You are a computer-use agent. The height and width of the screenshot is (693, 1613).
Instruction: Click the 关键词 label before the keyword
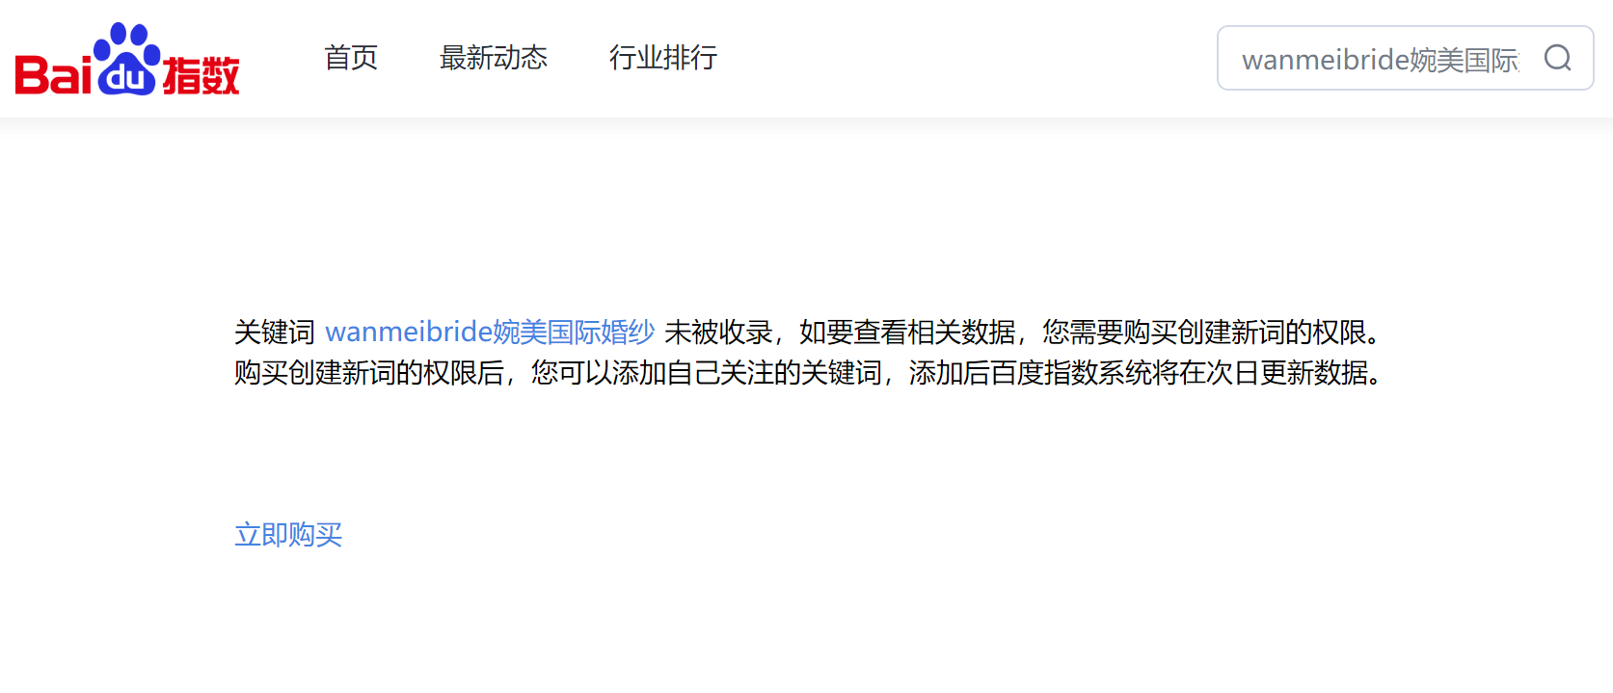pos(275,332)
